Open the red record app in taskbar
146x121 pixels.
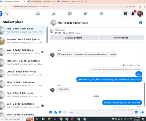click(x=72, y=119)
